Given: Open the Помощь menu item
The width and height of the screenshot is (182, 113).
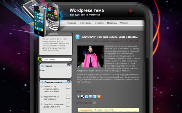Looking at the screenshot, I should click(112, 23).
